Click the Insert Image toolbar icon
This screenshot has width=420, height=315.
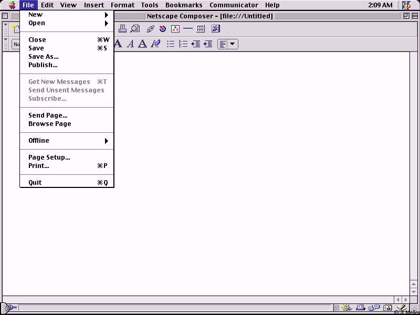tap(175, 29)
